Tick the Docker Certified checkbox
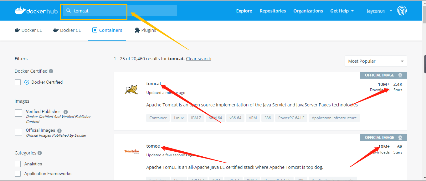 (x=18, y=82)
